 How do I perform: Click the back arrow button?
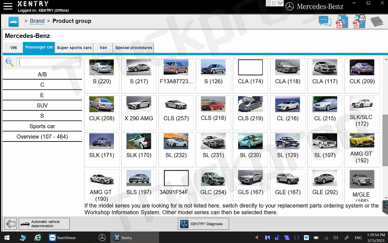pos(11,224)
